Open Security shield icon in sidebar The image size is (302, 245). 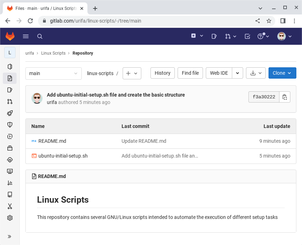coord(10,125)
